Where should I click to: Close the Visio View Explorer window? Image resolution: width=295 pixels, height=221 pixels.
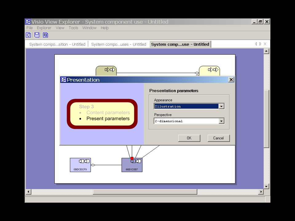(267, 22)
